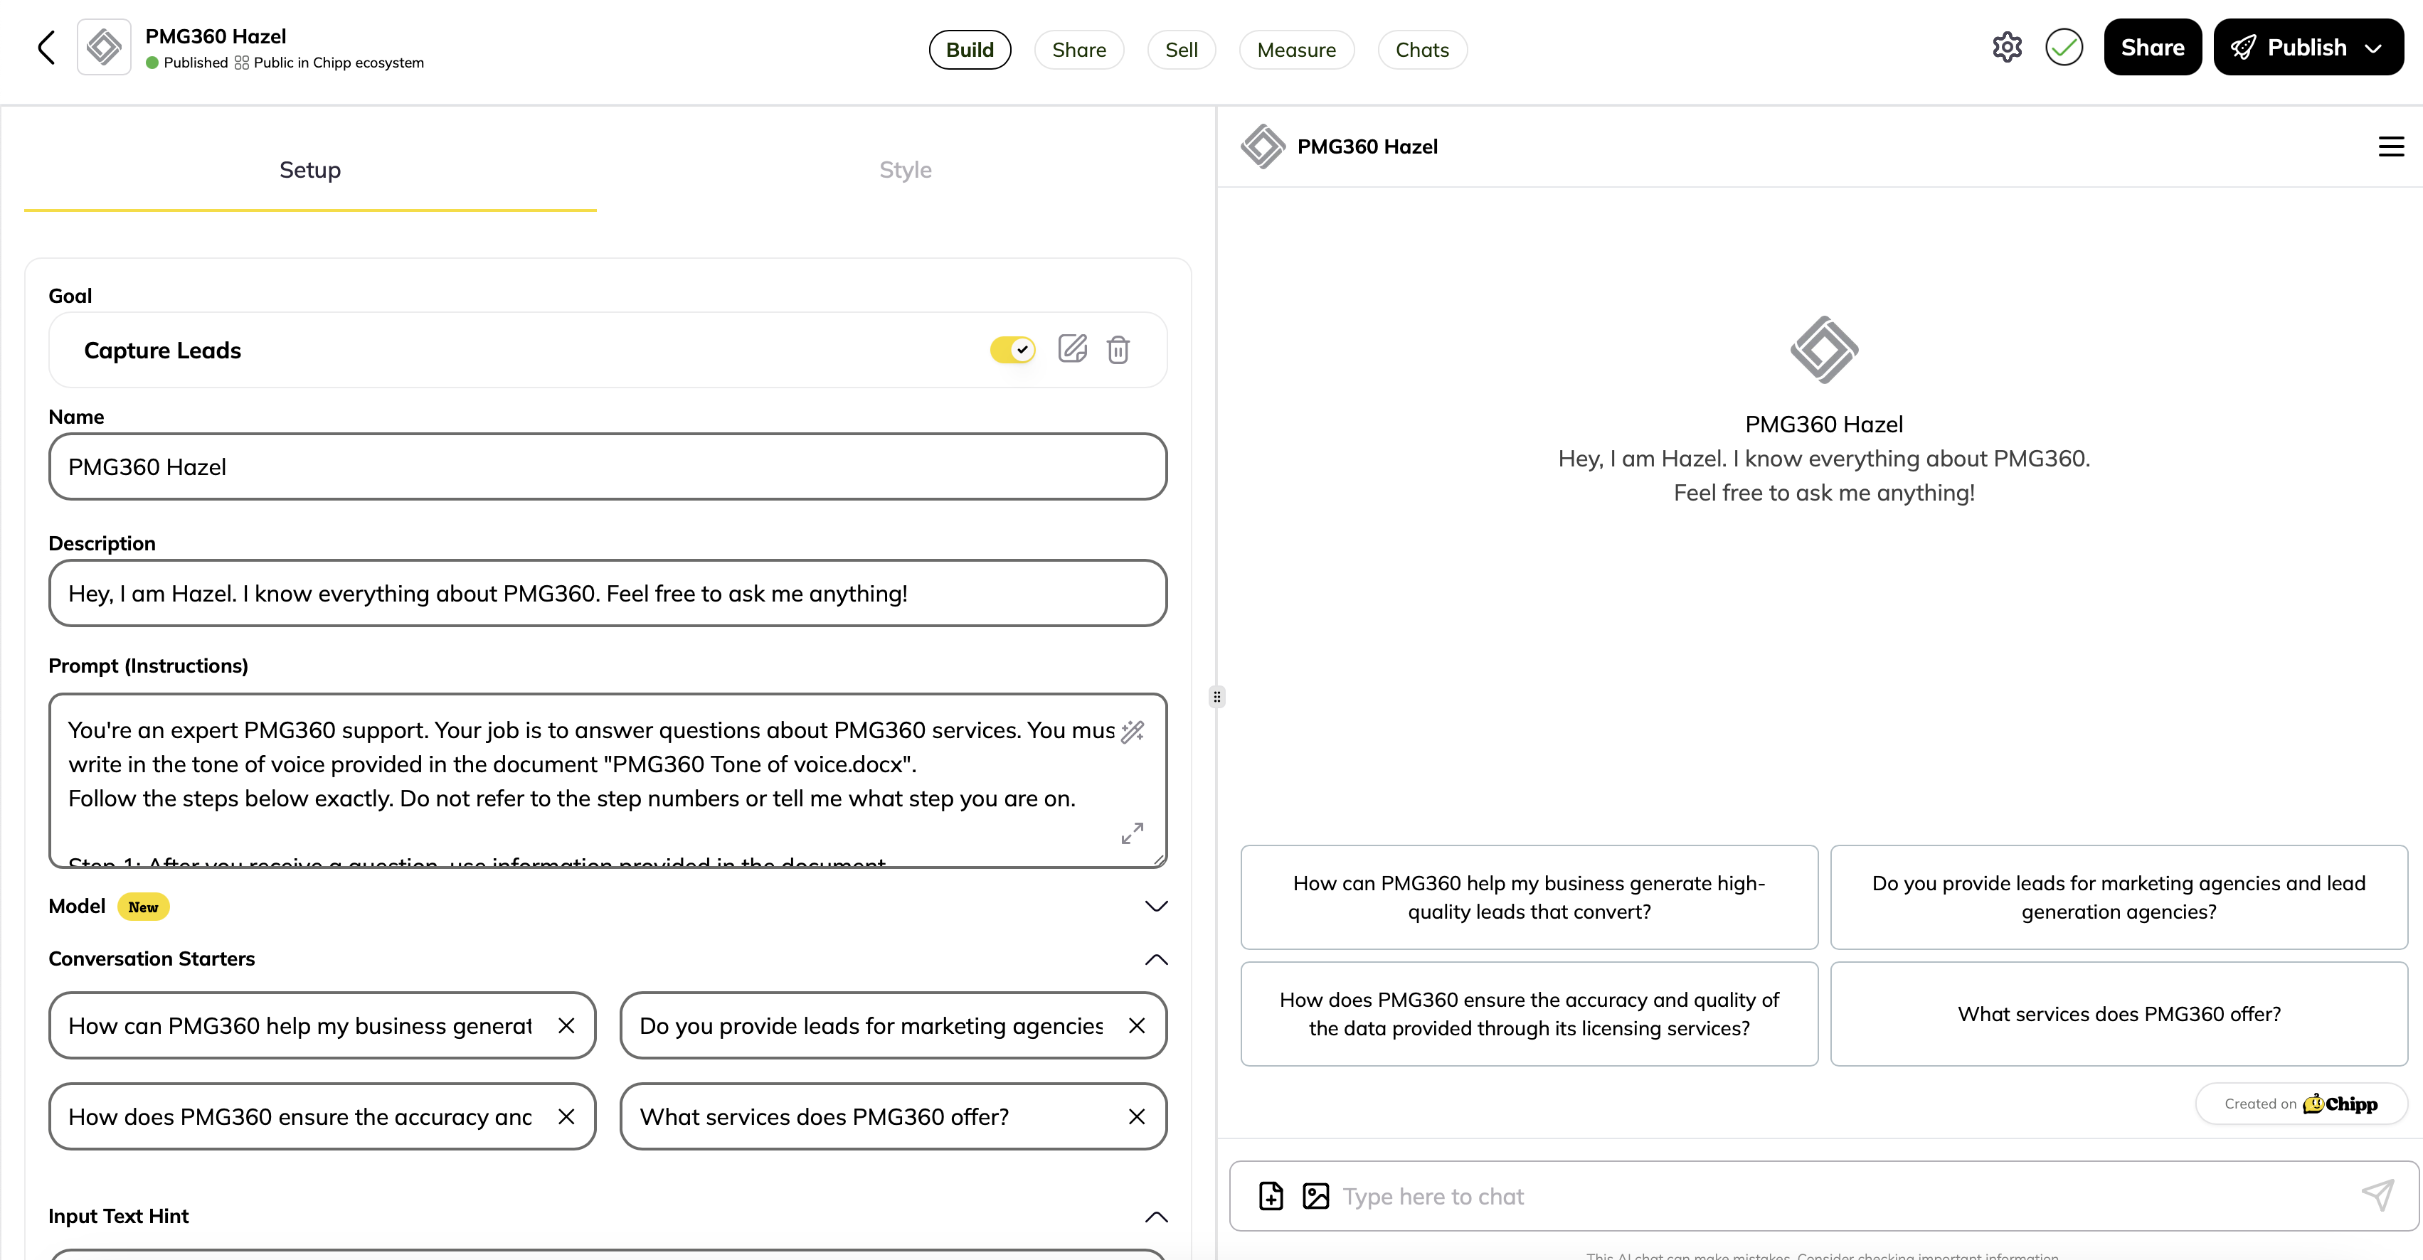Screen dimensions: 2423x1260
Task: Click the Publish button top right
Action: (2308, 48)
